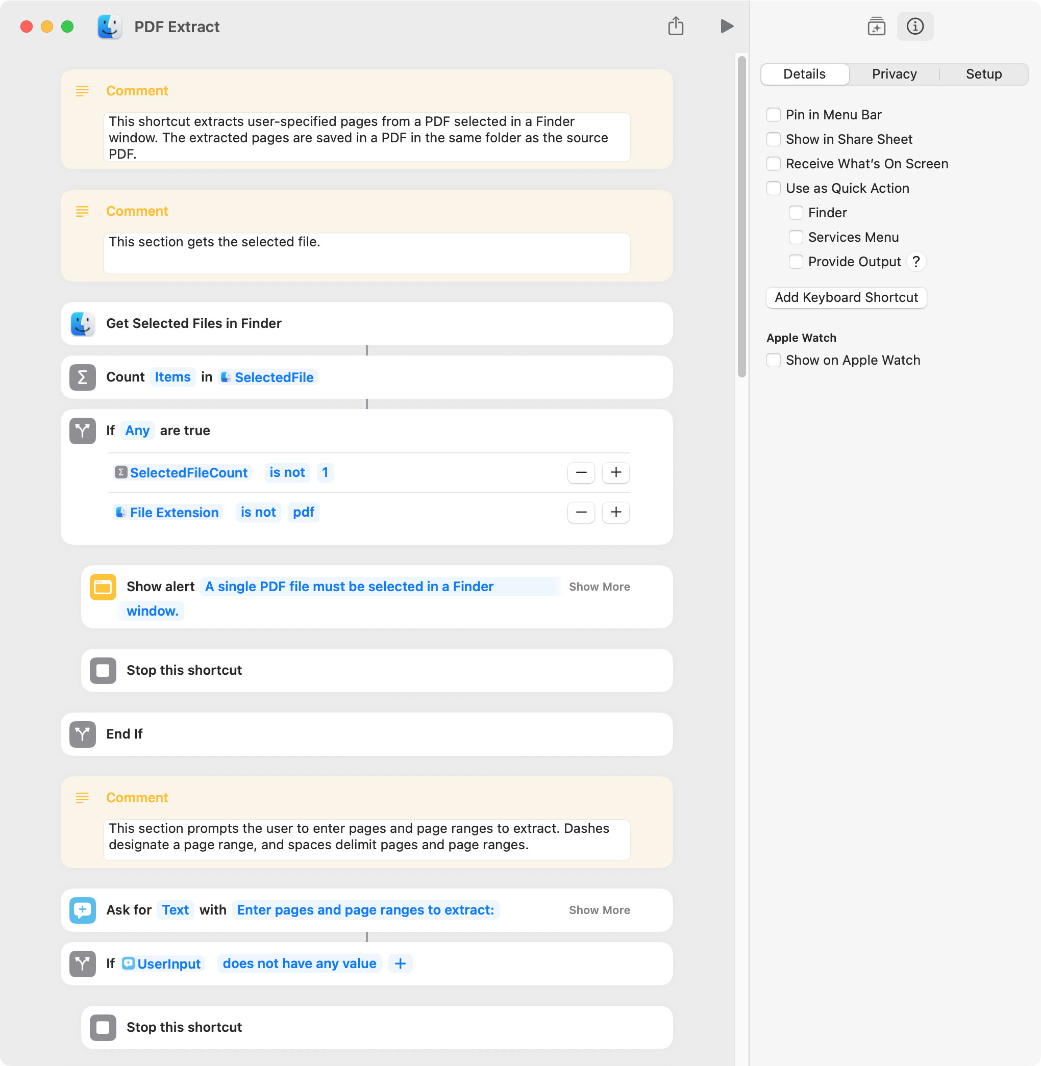Switch to the Setup tab
Viewport: 1041px width, 1066px height.
(983, 74)
